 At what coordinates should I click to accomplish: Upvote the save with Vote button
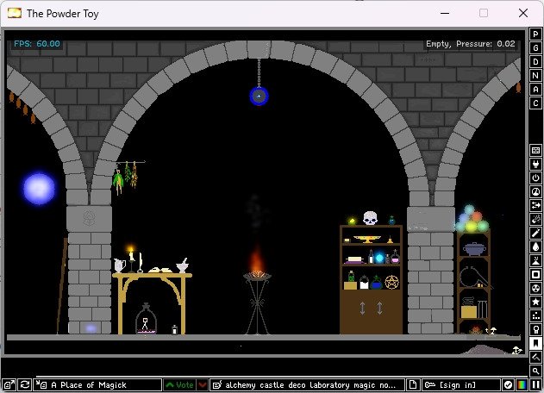(x=179, y=384)
